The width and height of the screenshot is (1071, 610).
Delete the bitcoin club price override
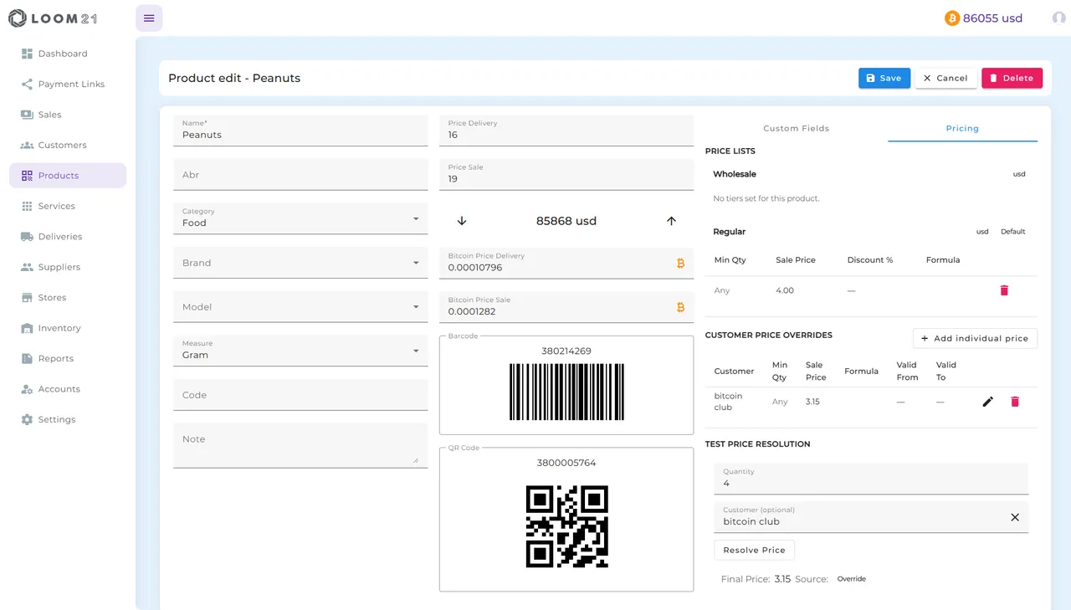[x=1015, y=402]
